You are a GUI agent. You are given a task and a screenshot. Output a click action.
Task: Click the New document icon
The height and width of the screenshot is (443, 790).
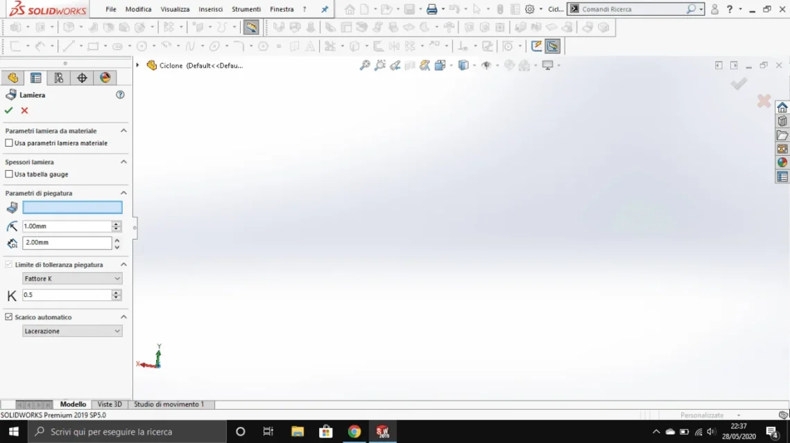(x=364, y=9)
